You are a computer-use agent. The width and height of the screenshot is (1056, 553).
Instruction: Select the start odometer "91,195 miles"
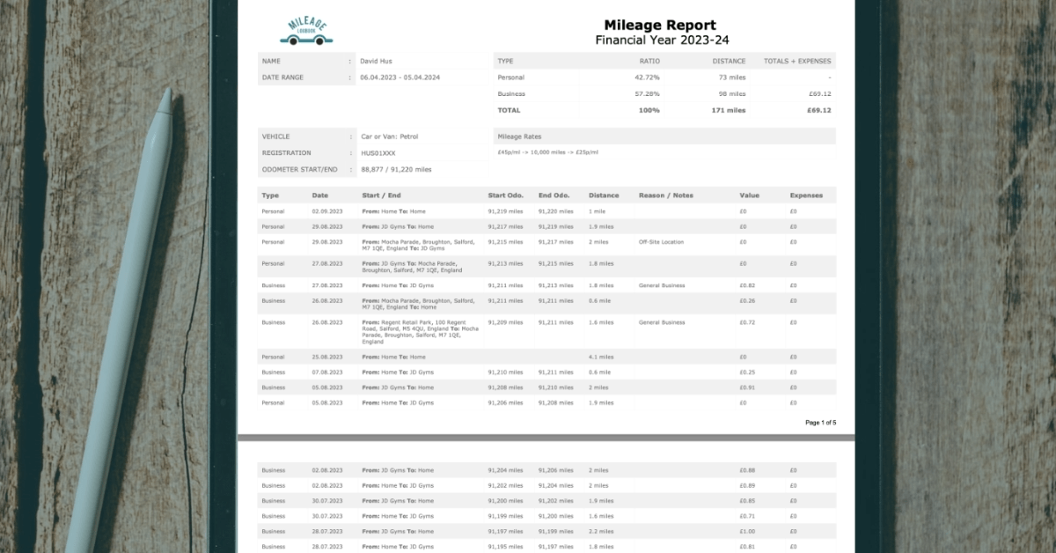pyautogui.click(x=505, y=547)
